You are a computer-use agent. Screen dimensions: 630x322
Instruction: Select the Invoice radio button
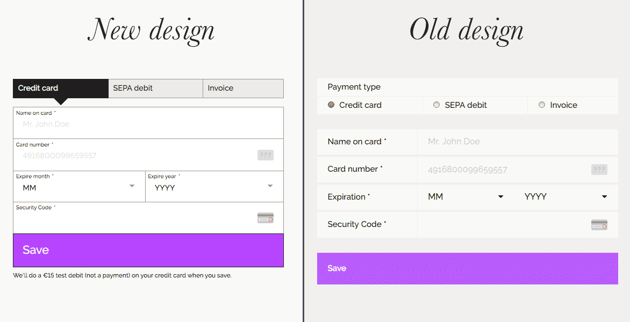[542, 105]
